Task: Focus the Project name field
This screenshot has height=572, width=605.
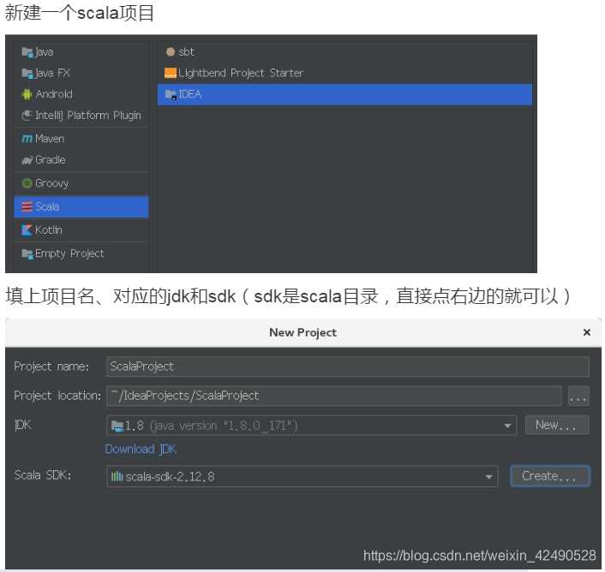Action: coord(348,366)
